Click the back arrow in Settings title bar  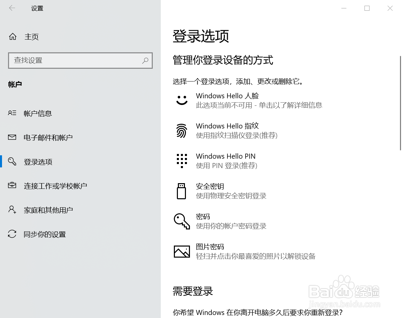tap(12, 8)
